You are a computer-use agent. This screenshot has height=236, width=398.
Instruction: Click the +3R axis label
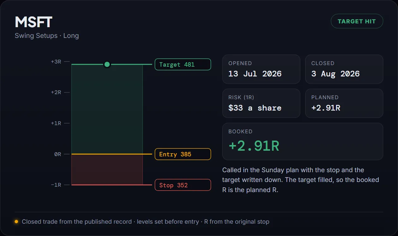click(56, 62)
